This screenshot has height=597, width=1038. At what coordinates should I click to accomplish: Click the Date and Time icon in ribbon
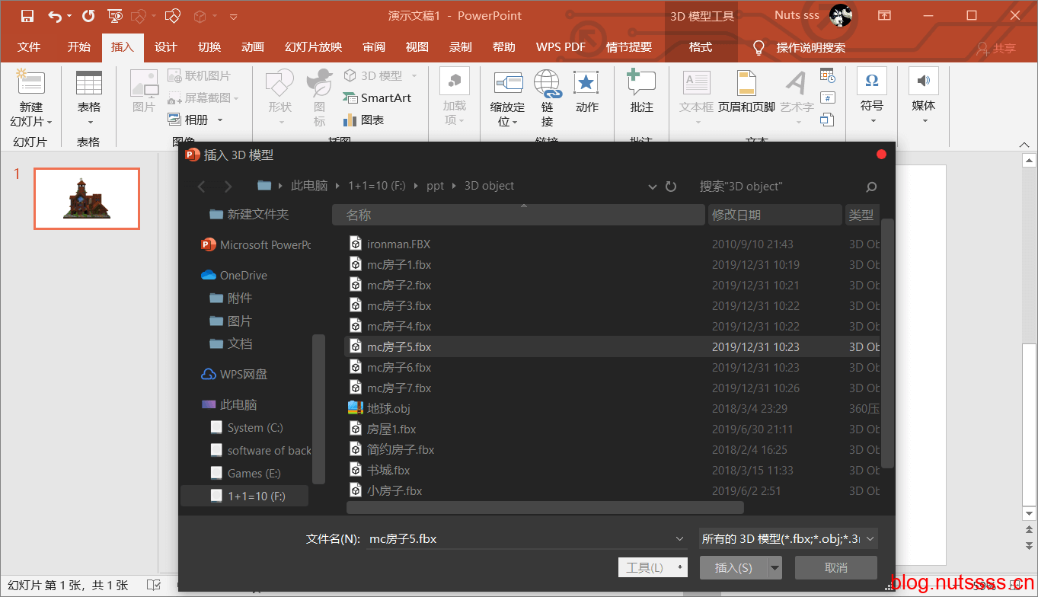[827, 75]
